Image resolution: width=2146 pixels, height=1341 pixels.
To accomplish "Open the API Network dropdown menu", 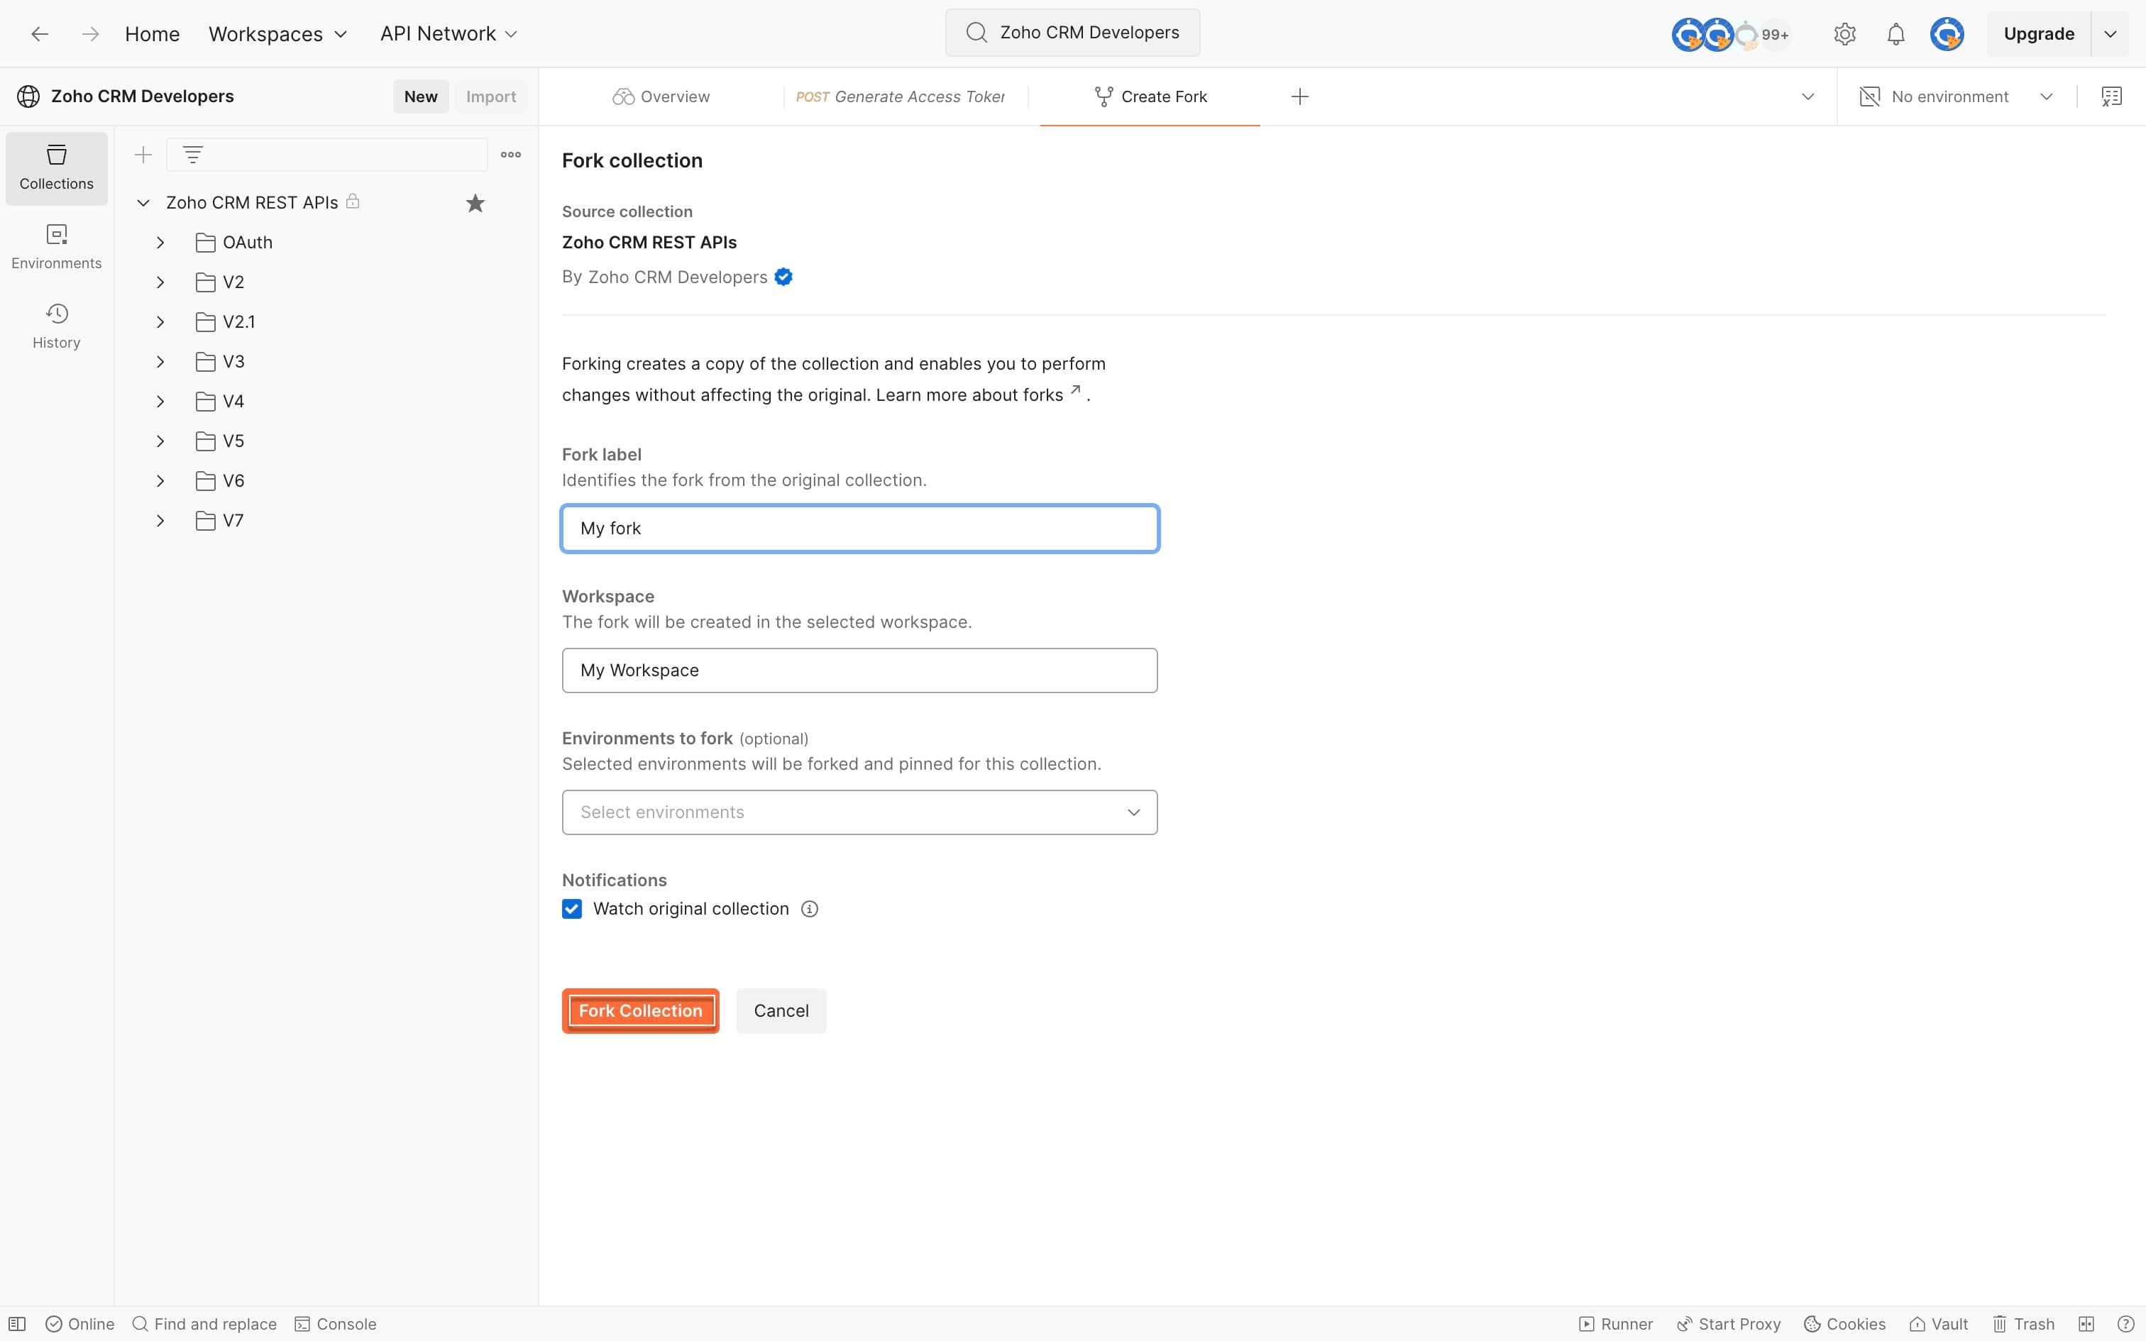I will pos(449,34).
